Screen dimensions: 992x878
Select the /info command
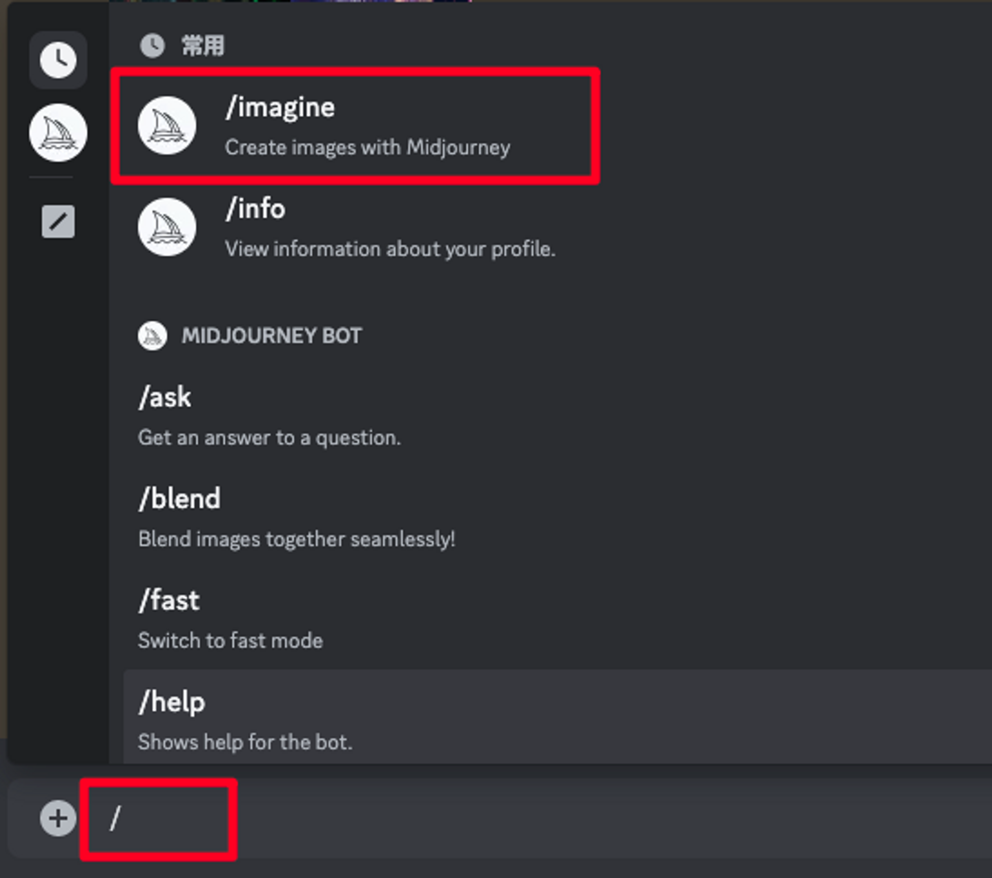click(x=255, y=208)
